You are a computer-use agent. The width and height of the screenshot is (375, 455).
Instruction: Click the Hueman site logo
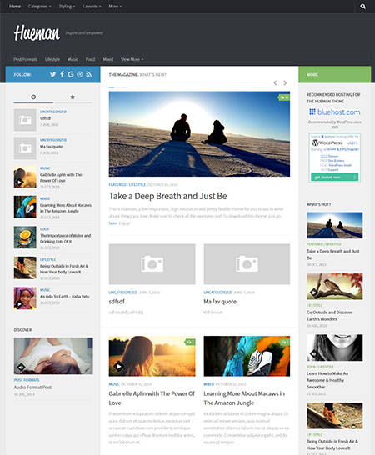pos(37,32)
